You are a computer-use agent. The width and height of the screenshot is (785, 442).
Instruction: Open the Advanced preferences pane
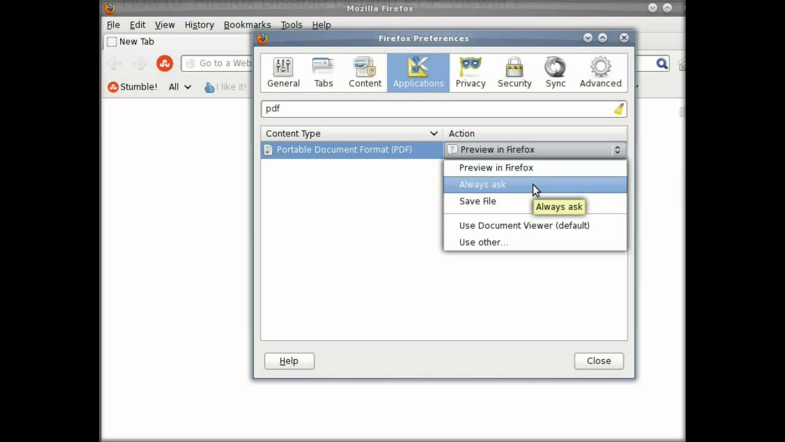(600, 72)
